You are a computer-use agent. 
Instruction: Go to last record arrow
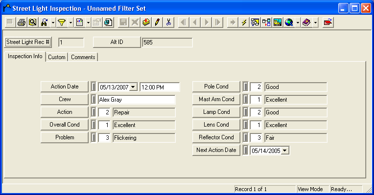[217, 22]
